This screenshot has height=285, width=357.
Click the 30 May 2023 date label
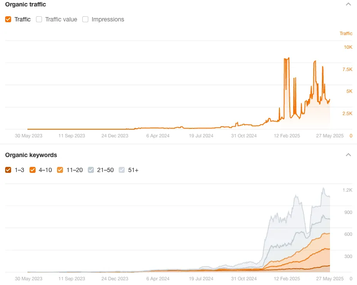tap(29, 136)
